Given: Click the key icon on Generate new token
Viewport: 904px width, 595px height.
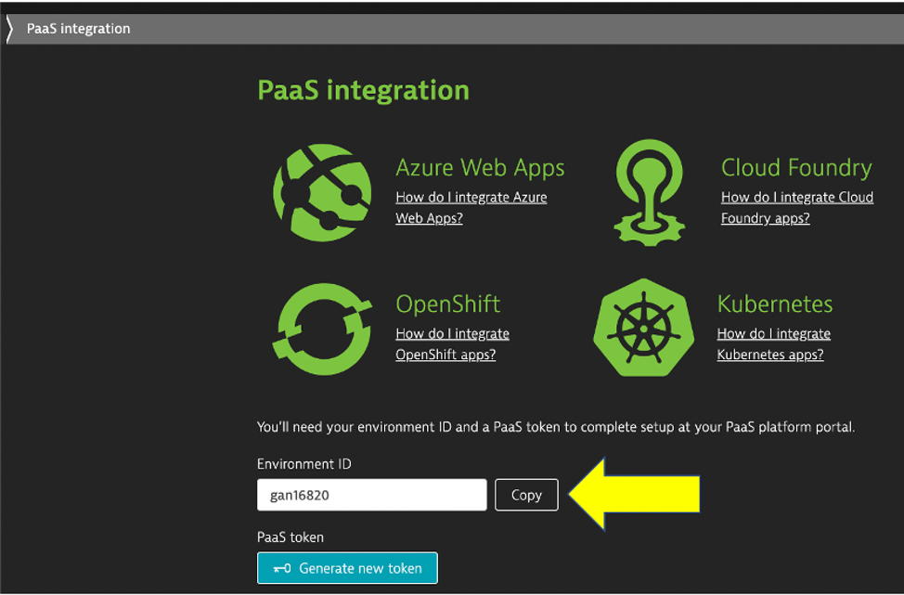Looking at the screenshot, I should 282,568.
